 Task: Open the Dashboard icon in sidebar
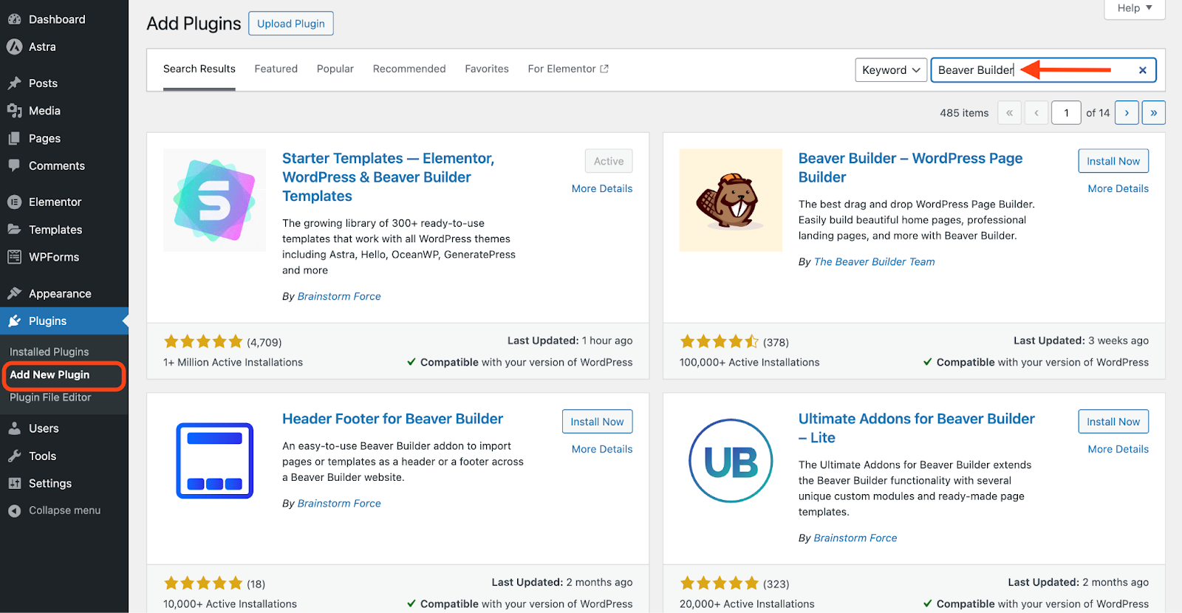(14, 19)
